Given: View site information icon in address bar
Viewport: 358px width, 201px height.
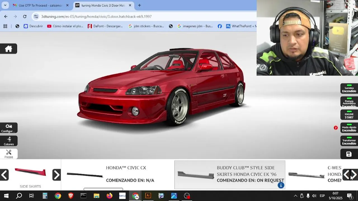Looking at the screenshot, I should point(36,16).
